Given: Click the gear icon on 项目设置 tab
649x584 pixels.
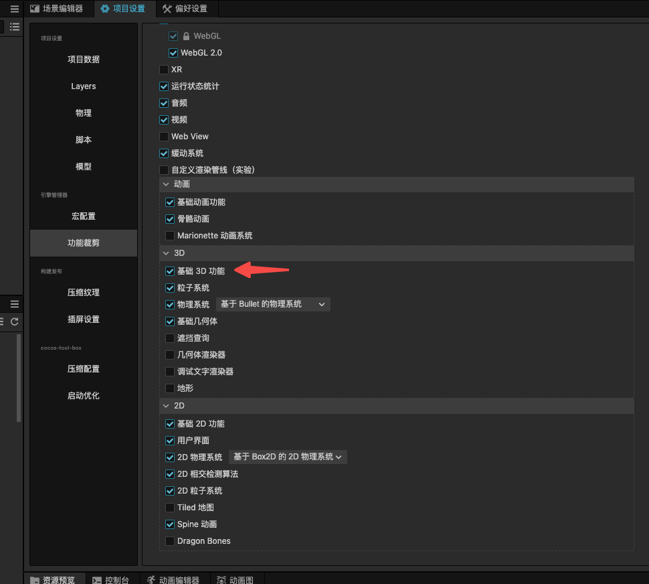Looking at the screenshot, I should [105, 9].
